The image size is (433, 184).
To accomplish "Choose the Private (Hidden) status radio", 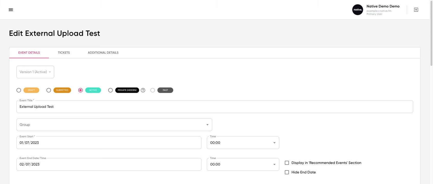I will pos(110,90).
